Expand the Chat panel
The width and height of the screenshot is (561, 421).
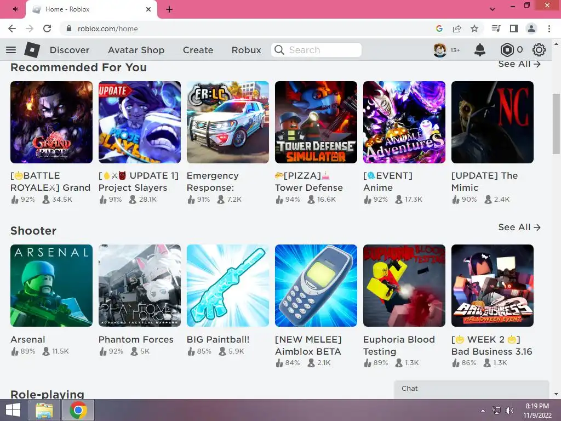pos(471,389)
